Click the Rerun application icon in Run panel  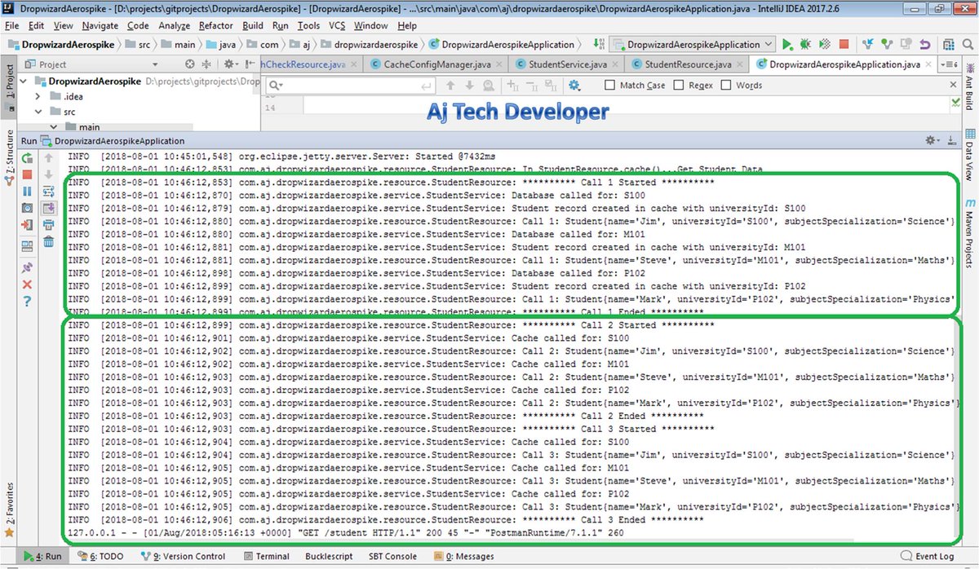[26, 158]
